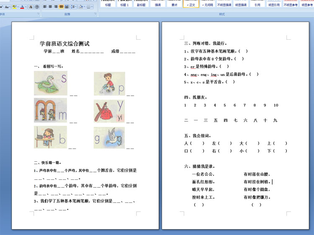Apply the 不明显强调 style
Viewport: 314px width, 235px height.
[x=224, y=4]
